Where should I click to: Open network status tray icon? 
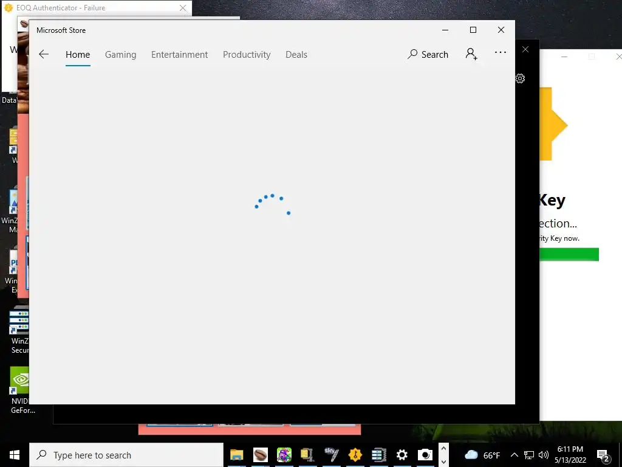click(x=529, y=455)
